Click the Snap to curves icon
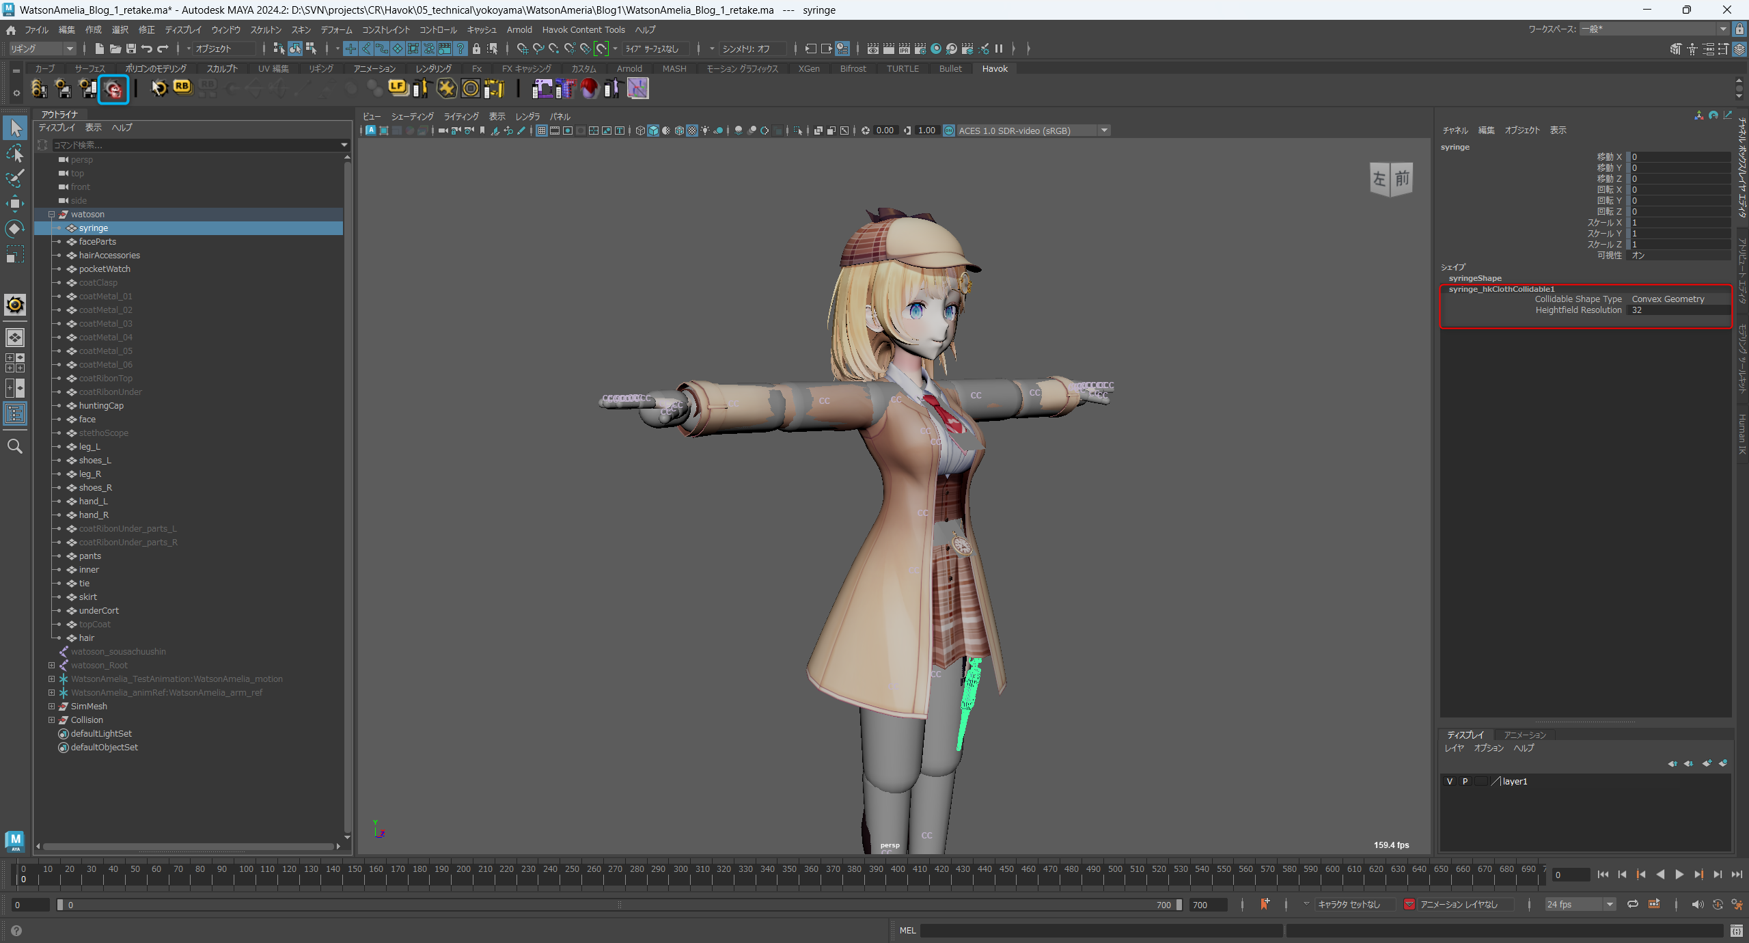The image size is (1749, 943). point(538,49)
